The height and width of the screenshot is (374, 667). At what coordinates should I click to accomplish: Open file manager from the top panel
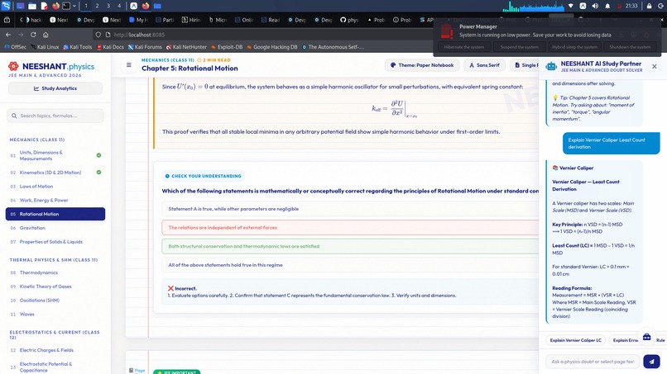pos(32,6)
